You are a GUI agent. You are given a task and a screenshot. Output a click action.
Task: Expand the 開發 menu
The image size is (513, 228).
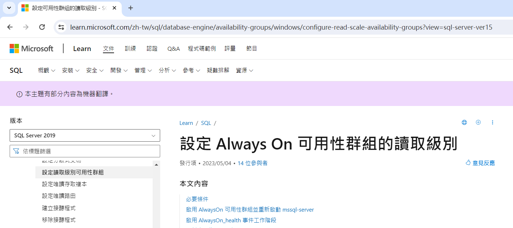(119, 71)
